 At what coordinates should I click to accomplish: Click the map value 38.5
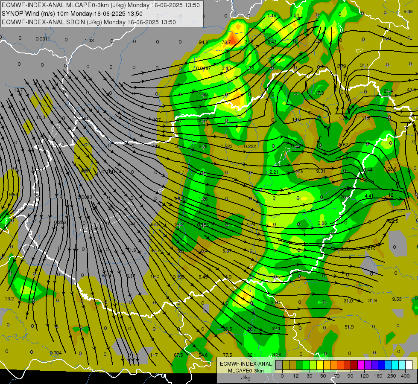(x=228, y=329)
